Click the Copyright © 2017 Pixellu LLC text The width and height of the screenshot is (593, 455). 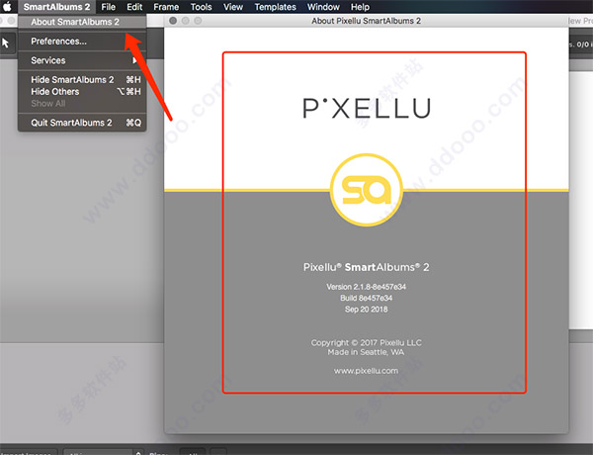(366, 343)
